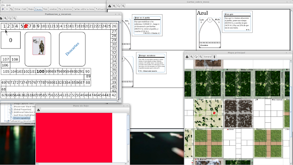This screenshot has width=293, height=165.
Task: Click the counter box showing 0
Action: pos(11,40)
